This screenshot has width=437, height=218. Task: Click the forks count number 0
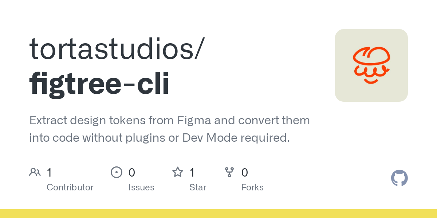[245, 172]
